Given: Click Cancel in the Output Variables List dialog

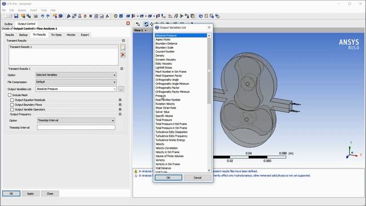Looking at the screenshot, I should 197,177.
